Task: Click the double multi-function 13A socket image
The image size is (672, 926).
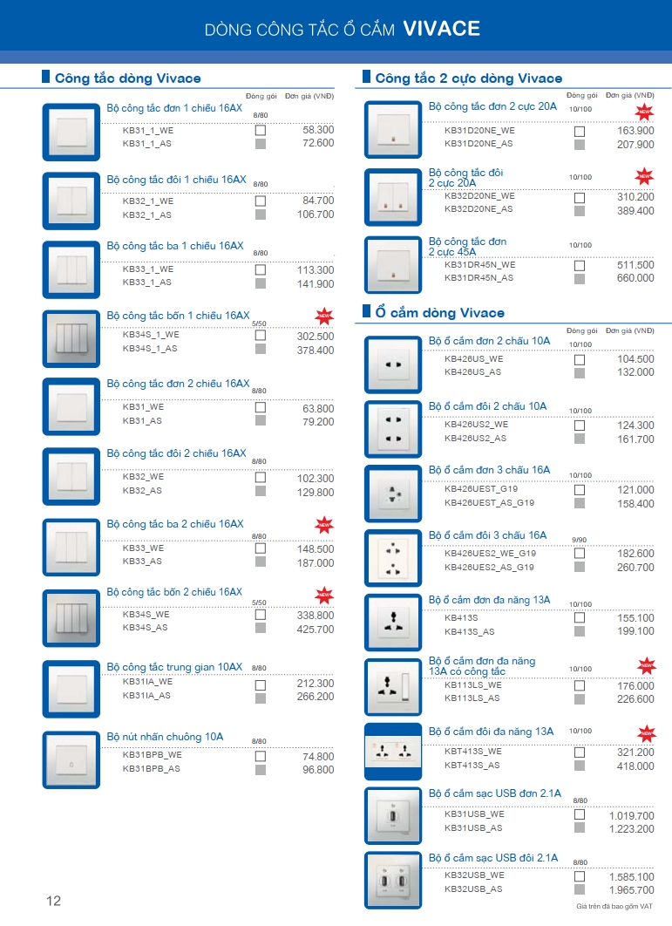Action: (x=393, y=752)
